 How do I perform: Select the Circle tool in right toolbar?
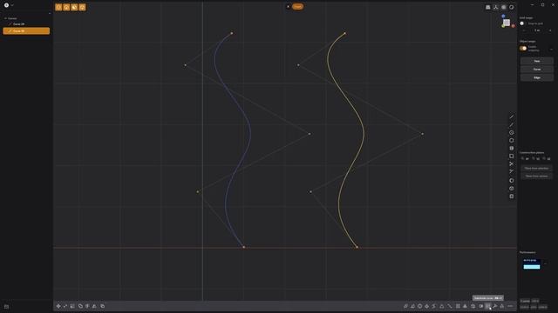[x=512, y=132]
